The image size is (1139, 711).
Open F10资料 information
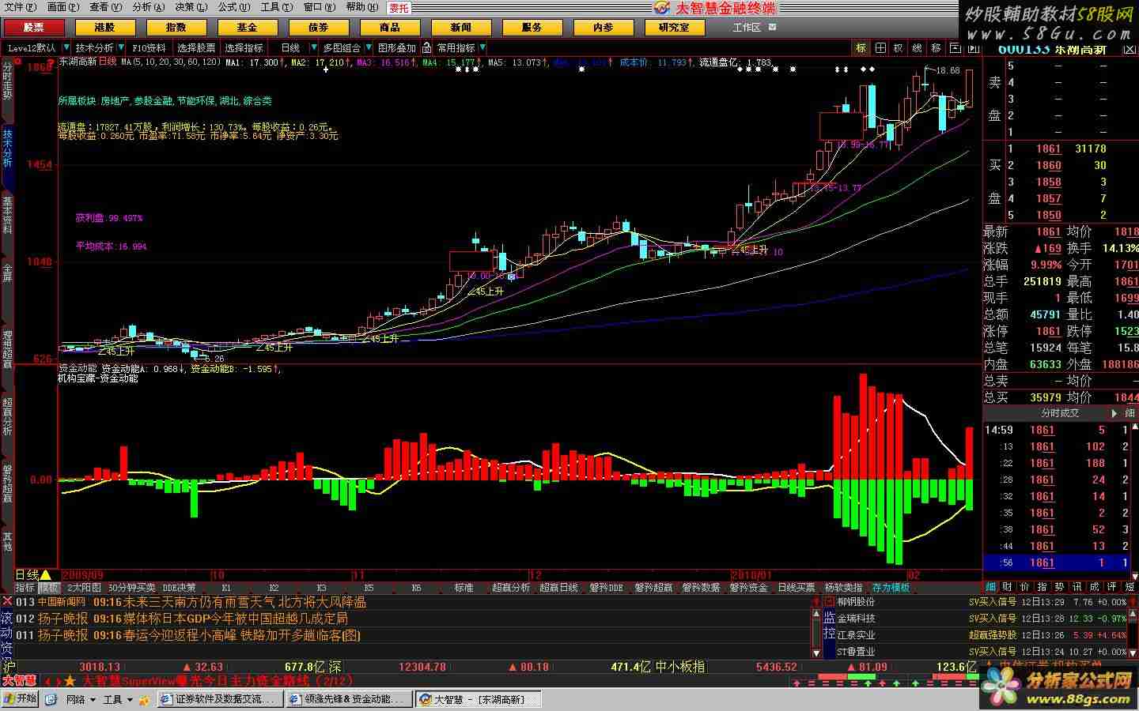[x=149, y=48]
